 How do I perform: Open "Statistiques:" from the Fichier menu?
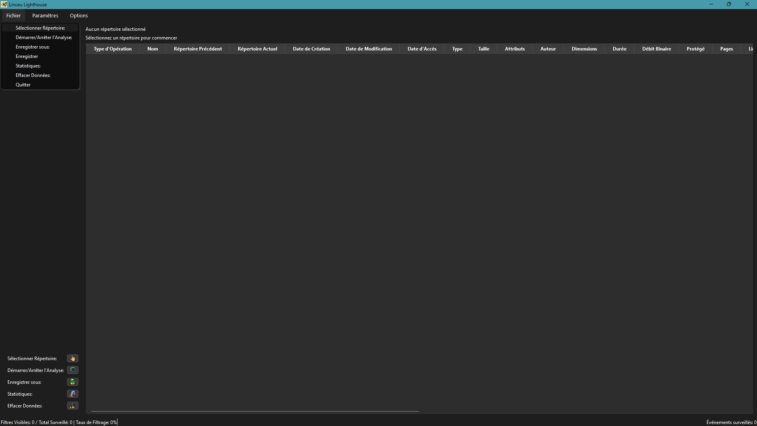[x=28, y=66]
